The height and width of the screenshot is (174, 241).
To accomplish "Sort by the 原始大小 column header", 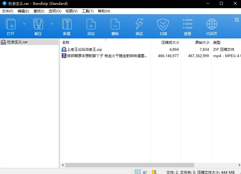I will pos(202,43).
